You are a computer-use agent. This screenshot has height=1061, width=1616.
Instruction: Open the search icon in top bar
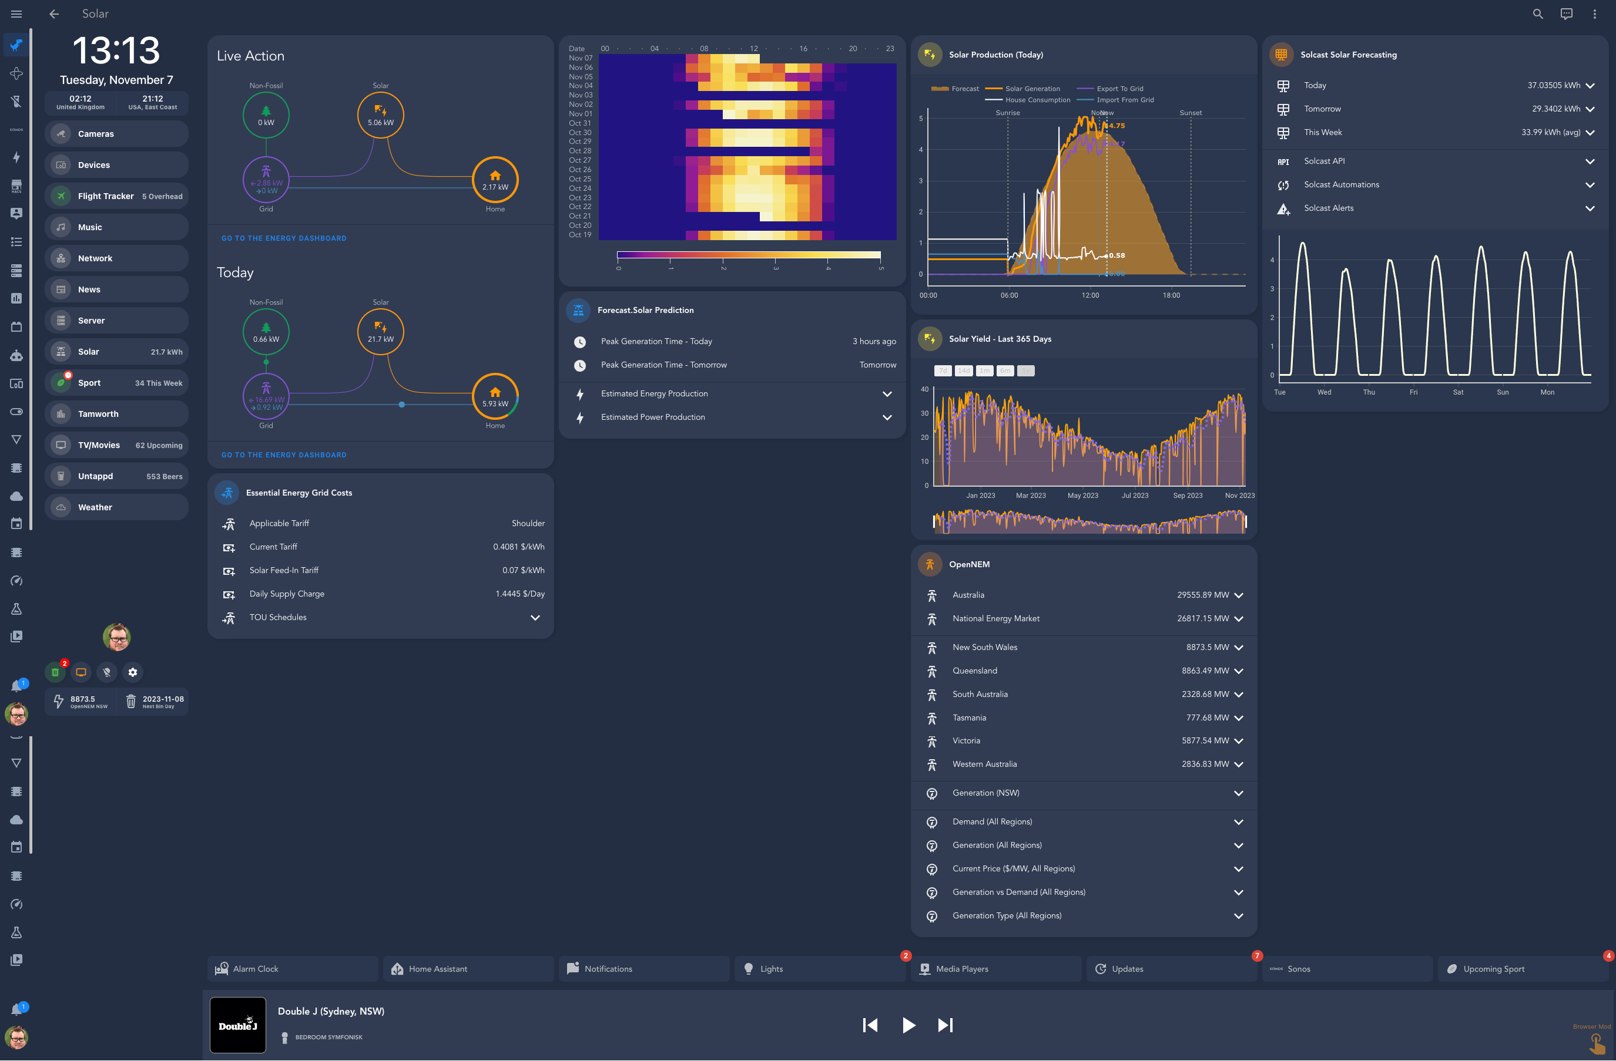tap(1537, 14)
